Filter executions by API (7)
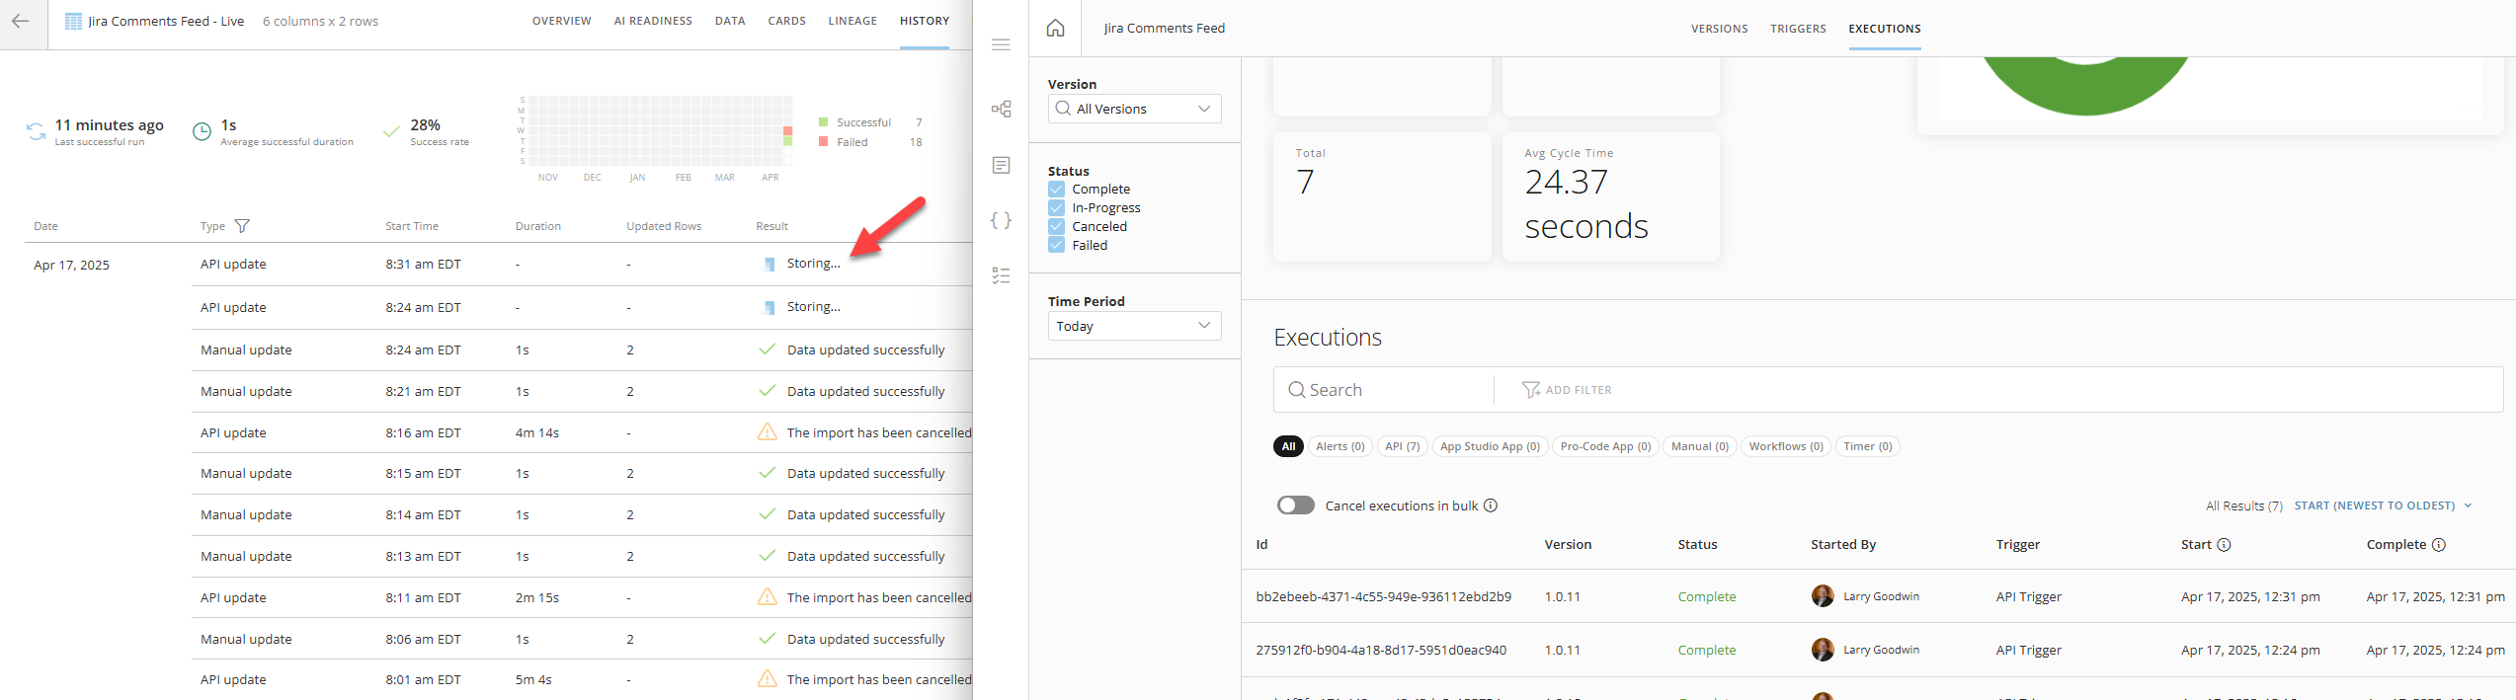Image resolution: width=2516 pixels, height=700 pixels. click(1403, 446)
